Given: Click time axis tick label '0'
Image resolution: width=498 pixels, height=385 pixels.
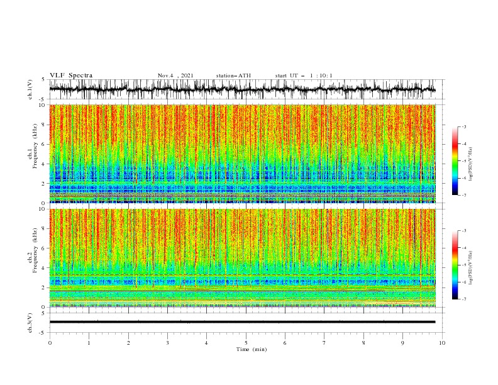Looking at the screenshot, I should (x=50, y=343).
